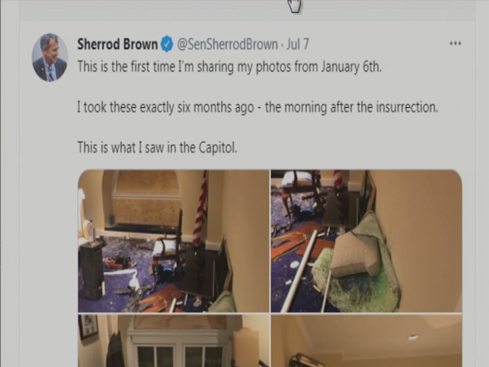This screenshot has height=367, width=489.
Task: Click the gray pillow in second photo
Action: 355,256
